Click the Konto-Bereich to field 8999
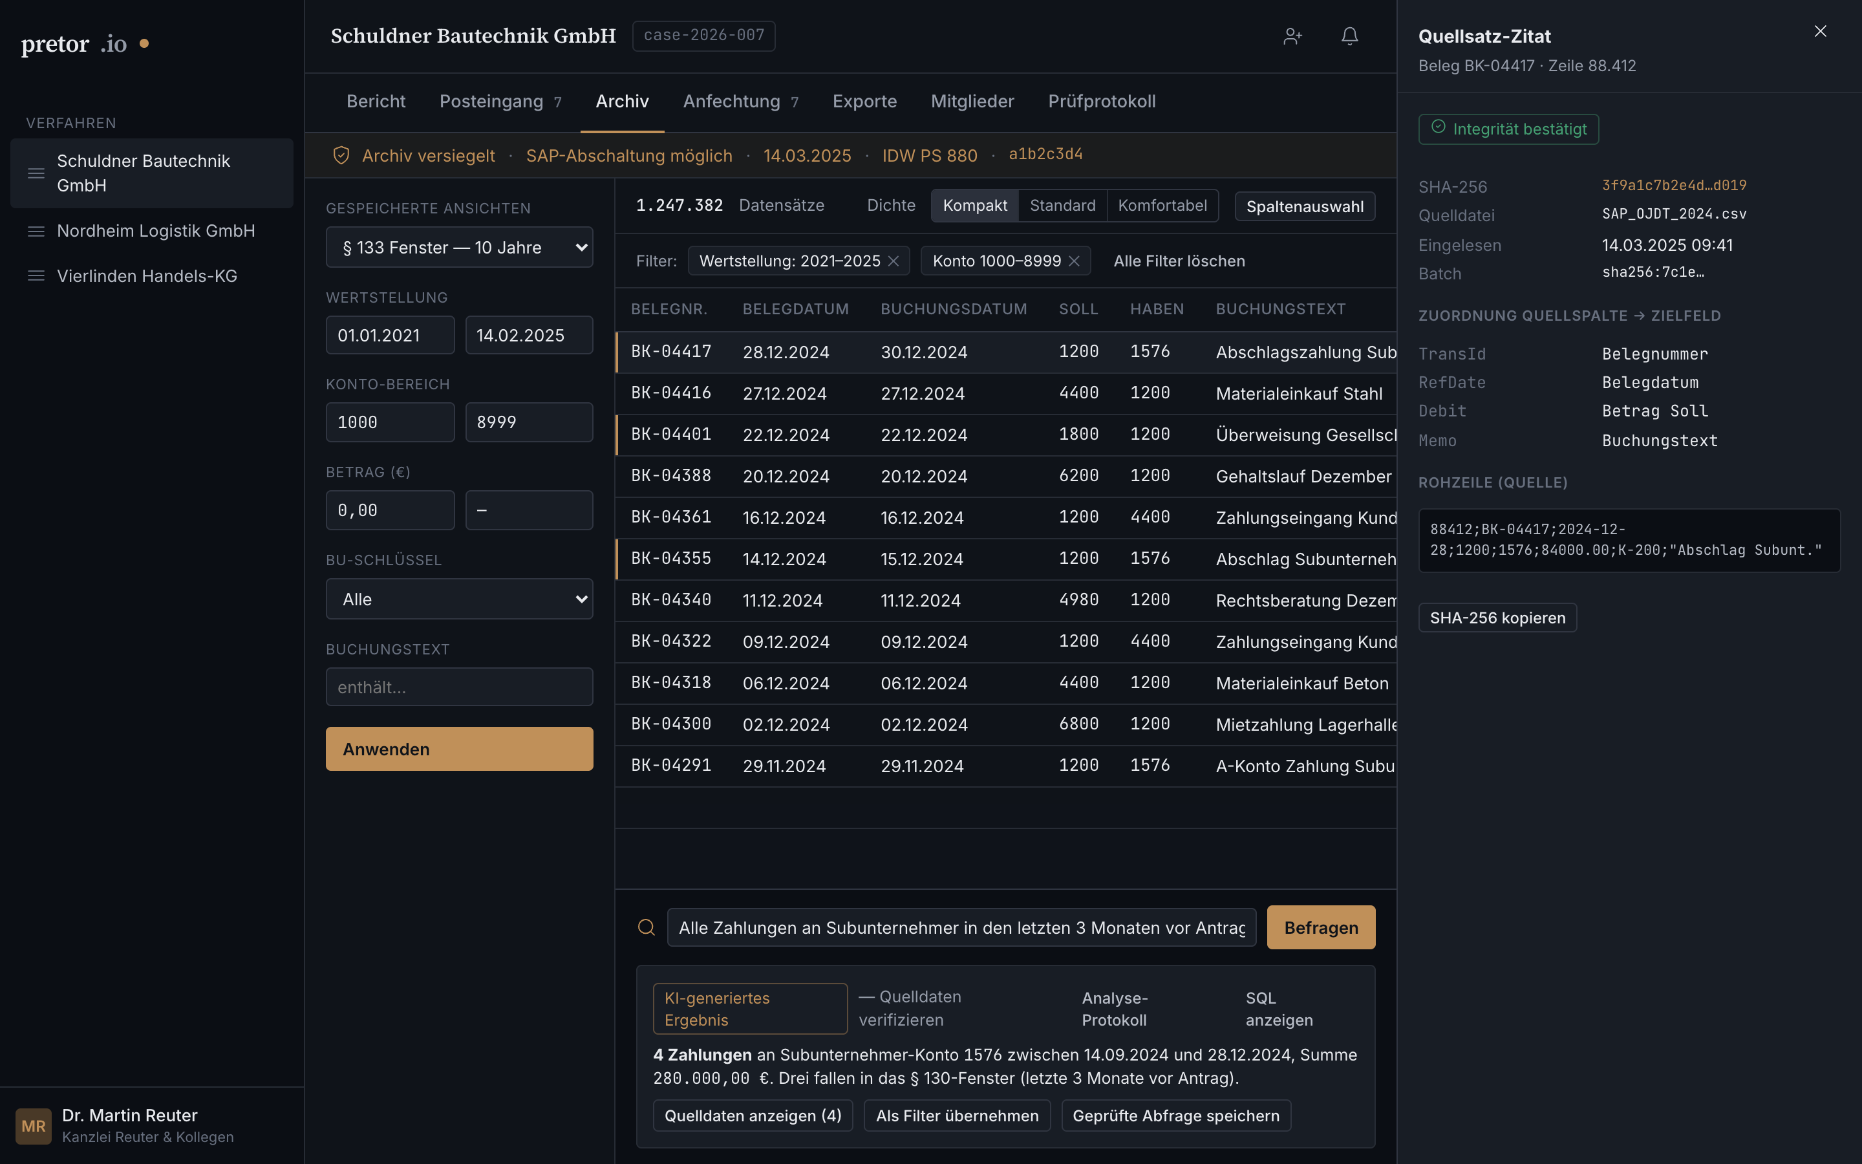The height and width of the screenshot is (1164, 1862). click(529, 422)
